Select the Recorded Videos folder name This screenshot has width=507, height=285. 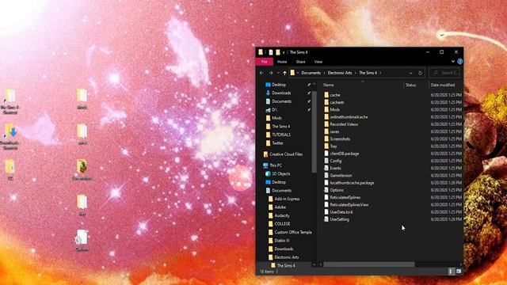[344, 124]
